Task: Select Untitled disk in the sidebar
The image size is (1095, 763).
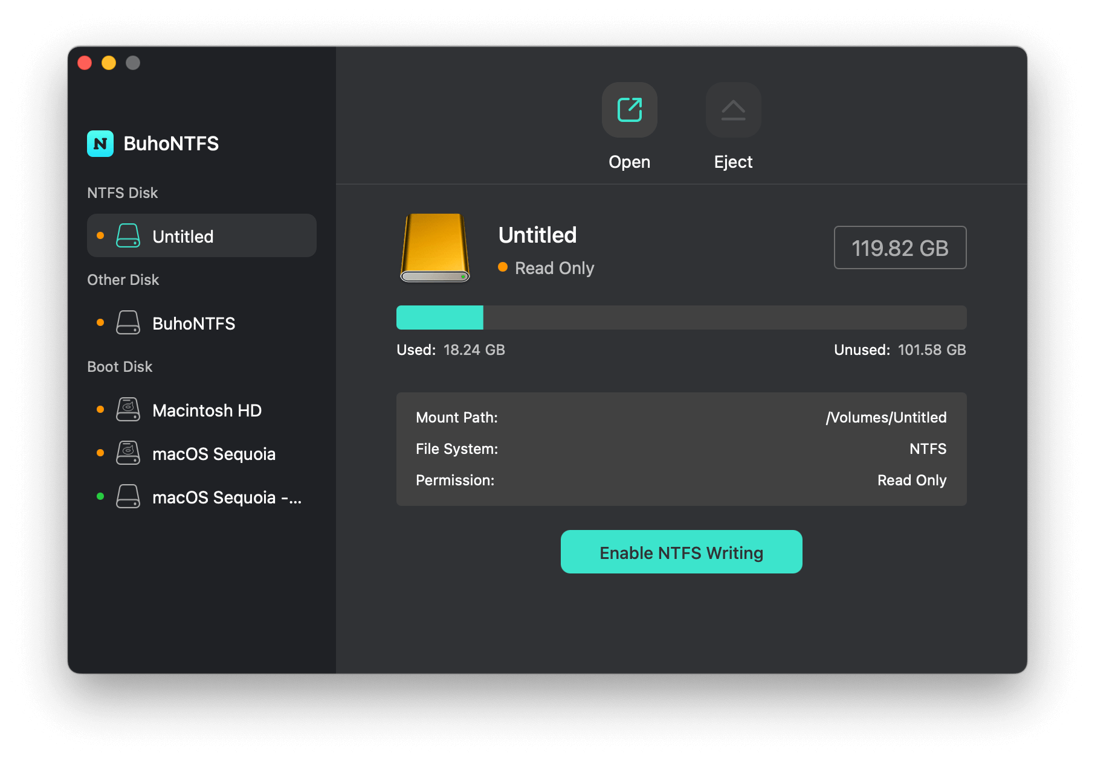Action: [202, 235]
